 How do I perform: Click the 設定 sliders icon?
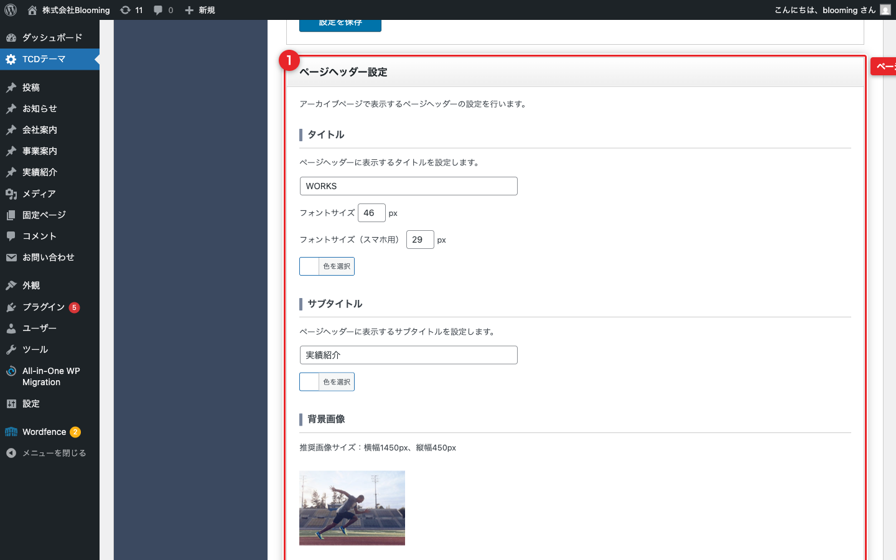tap(11, 404)
